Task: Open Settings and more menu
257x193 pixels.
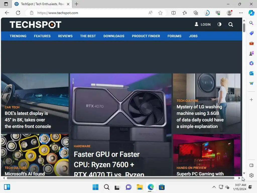Action: [x=241, y=13]
